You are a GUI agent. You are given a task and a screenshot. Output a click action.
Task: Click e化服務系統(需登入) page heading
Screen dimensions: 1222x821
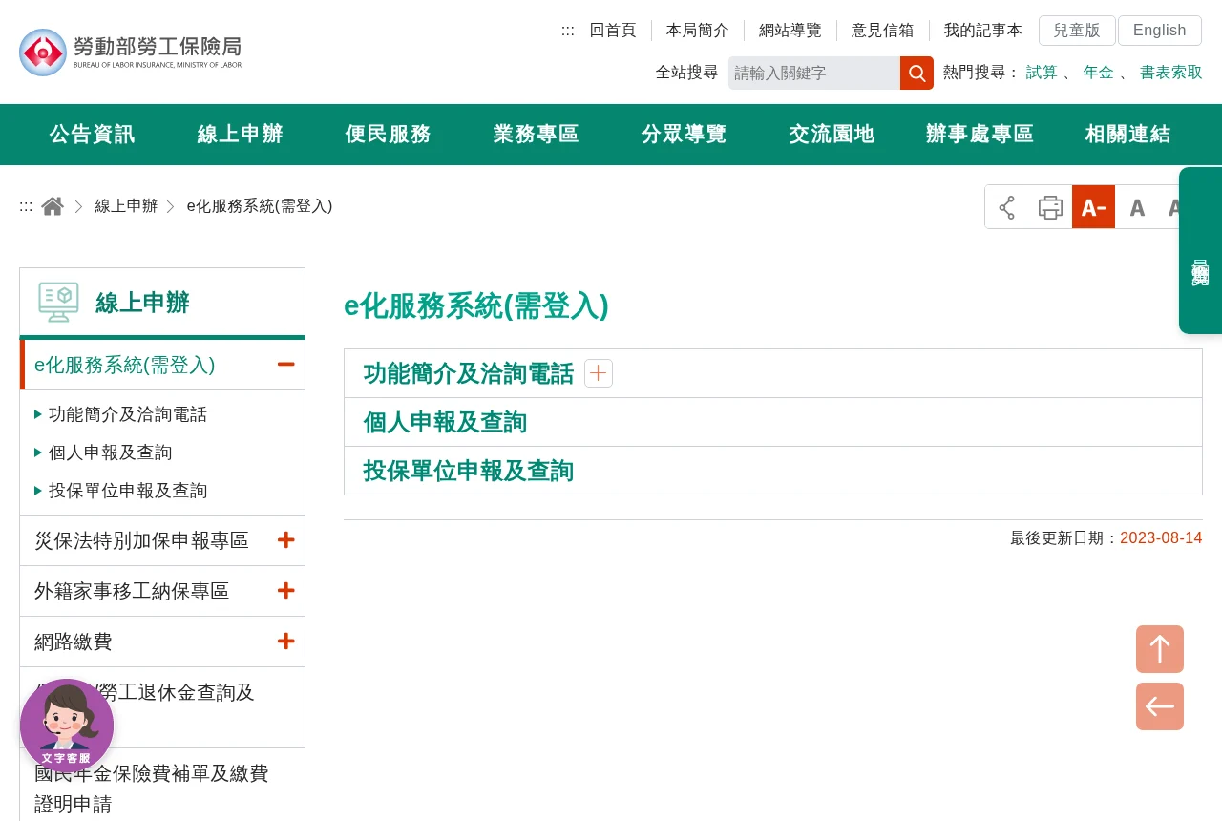476,305
